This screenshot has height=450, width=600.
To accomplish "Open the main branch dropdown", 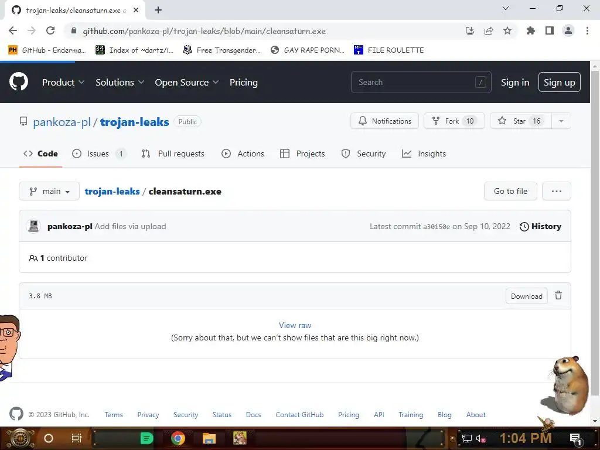I will (x=49, y=191).
